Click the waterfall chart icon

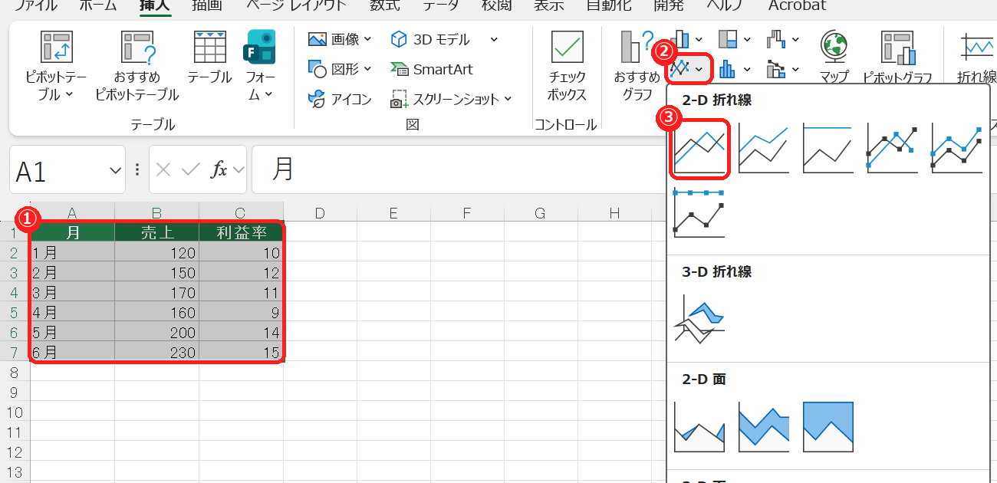[777, 39]
